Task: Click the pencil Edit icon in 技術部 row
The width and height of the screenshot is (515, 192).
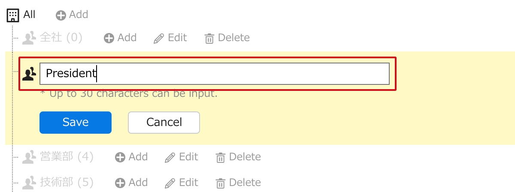Action: (x=170, y=183)
